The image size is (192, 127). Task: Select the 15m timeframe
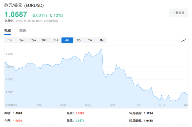(x=33, y=40)
